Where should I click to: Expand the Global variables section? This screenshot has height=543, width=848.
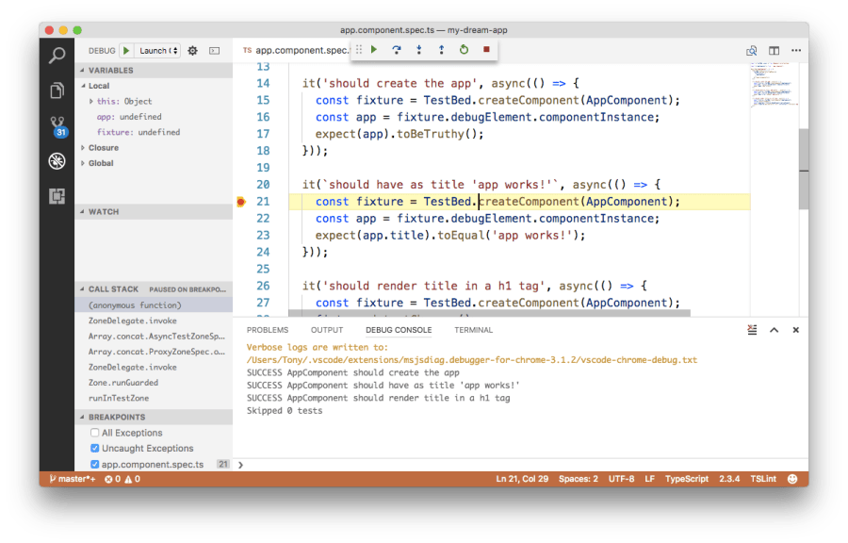[x=101, y=163]
